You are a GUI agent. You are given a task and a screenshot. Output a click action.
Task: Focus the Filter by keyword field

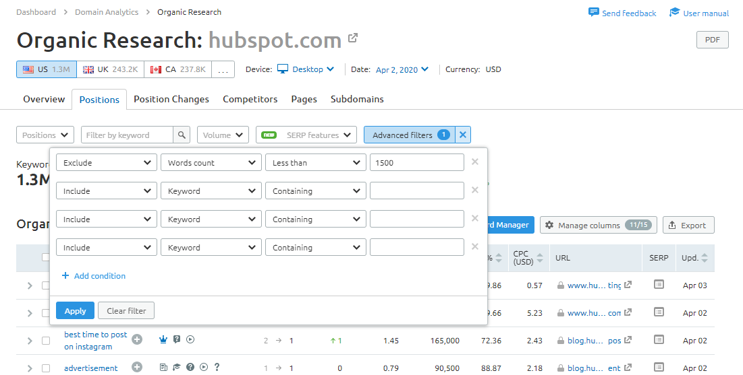tap(127, 135)
